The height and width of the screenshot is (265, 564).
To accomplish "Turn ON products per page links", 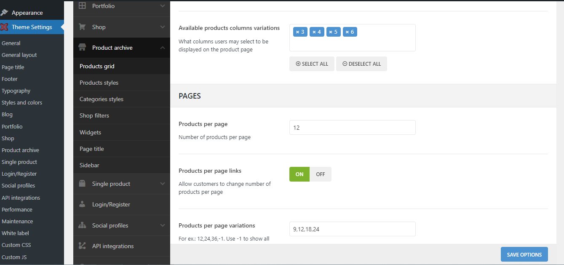I will [x=299, y=174].
